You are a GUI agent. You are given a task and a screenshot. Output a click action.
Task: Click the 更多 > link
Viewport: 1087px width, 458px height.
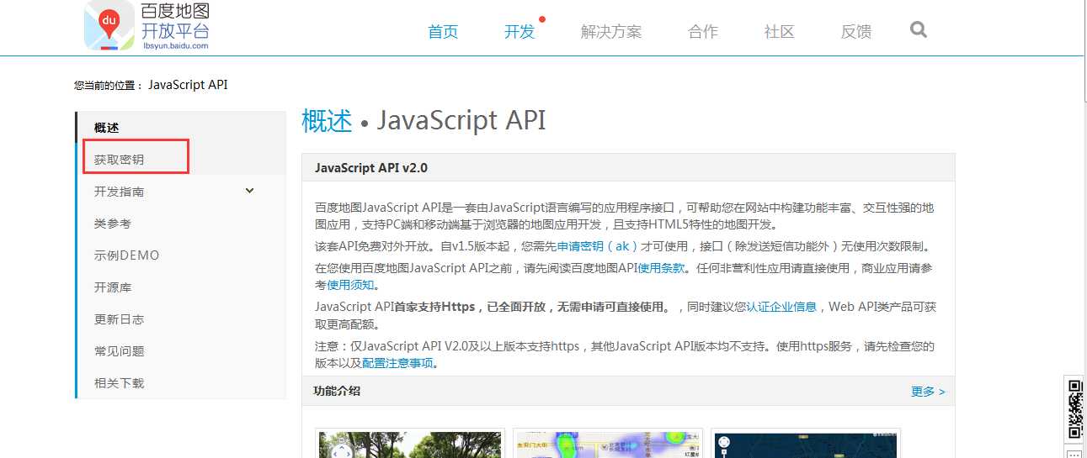coord(928,392)
